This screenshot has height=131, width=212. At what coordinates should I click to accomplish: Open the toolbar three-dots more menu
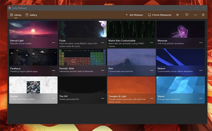(195, 15)
